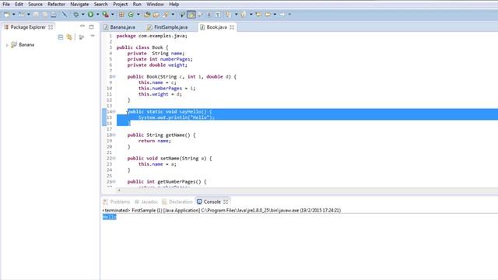Open the Declaration view tab
The height and width of the screenshot is (280, 498).
coord(177,202)
